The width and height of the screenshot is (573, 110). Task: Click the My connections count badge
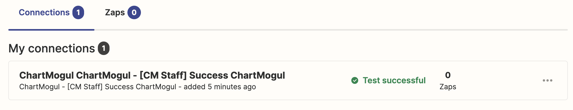pyautogui.click(x=104, y=48)
